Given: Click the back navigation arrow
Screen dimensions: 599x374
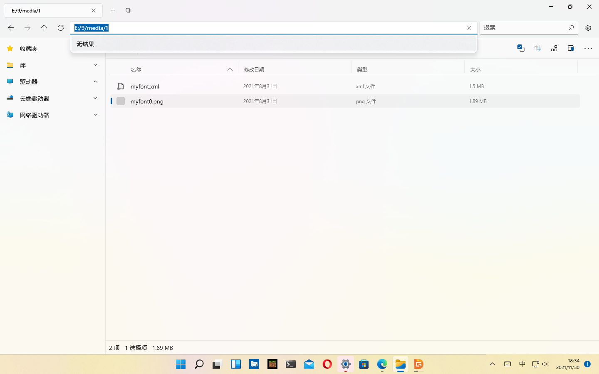Looking at the screenshot, I should point(11,28).
